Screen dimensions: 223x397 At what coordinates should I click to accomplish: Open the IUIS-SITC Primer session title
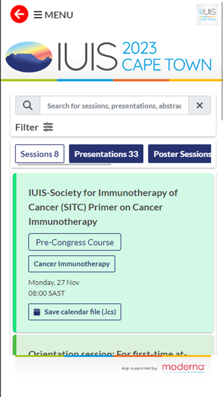pyautogui.click(x=103, y=207)
